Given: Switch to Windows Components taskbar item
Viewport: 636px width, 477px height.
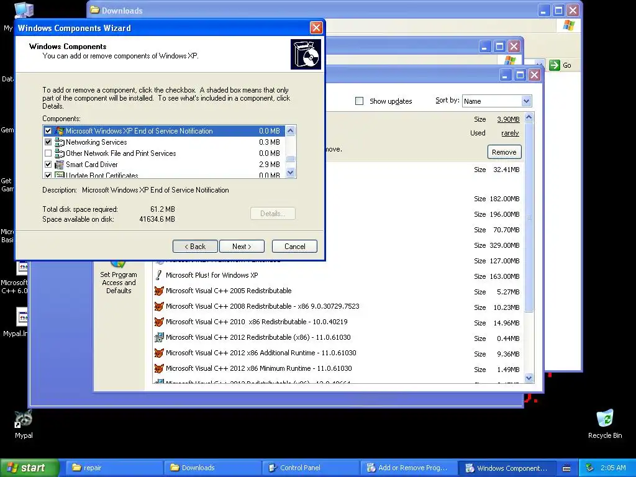Looking at the screenshot, I should pyautogui.click(x=507, y=468).
